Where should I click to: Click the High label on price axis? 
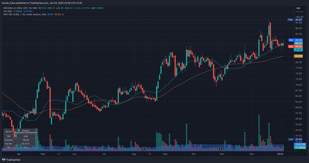click(x=290, y=20)
